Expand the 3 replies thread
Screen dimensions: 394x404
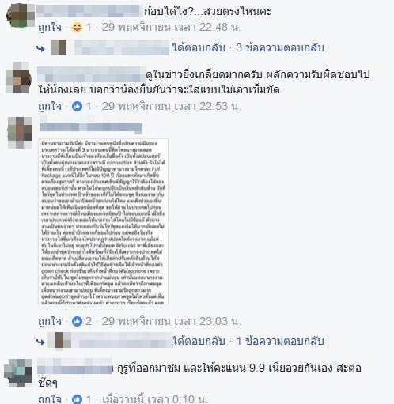(x=280, y=47)
